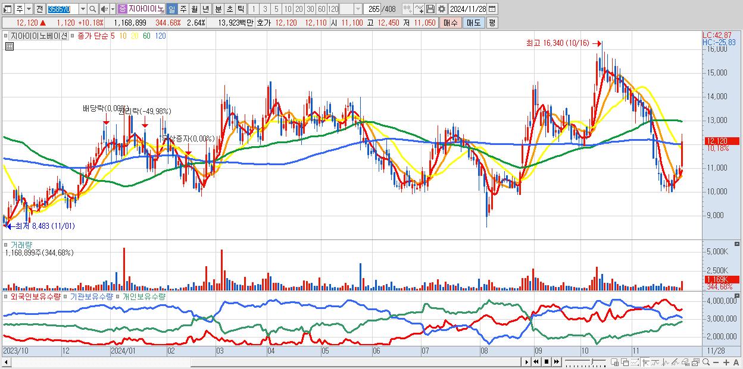Click the 평 button
743x369 pixels.
click(492, 23)
